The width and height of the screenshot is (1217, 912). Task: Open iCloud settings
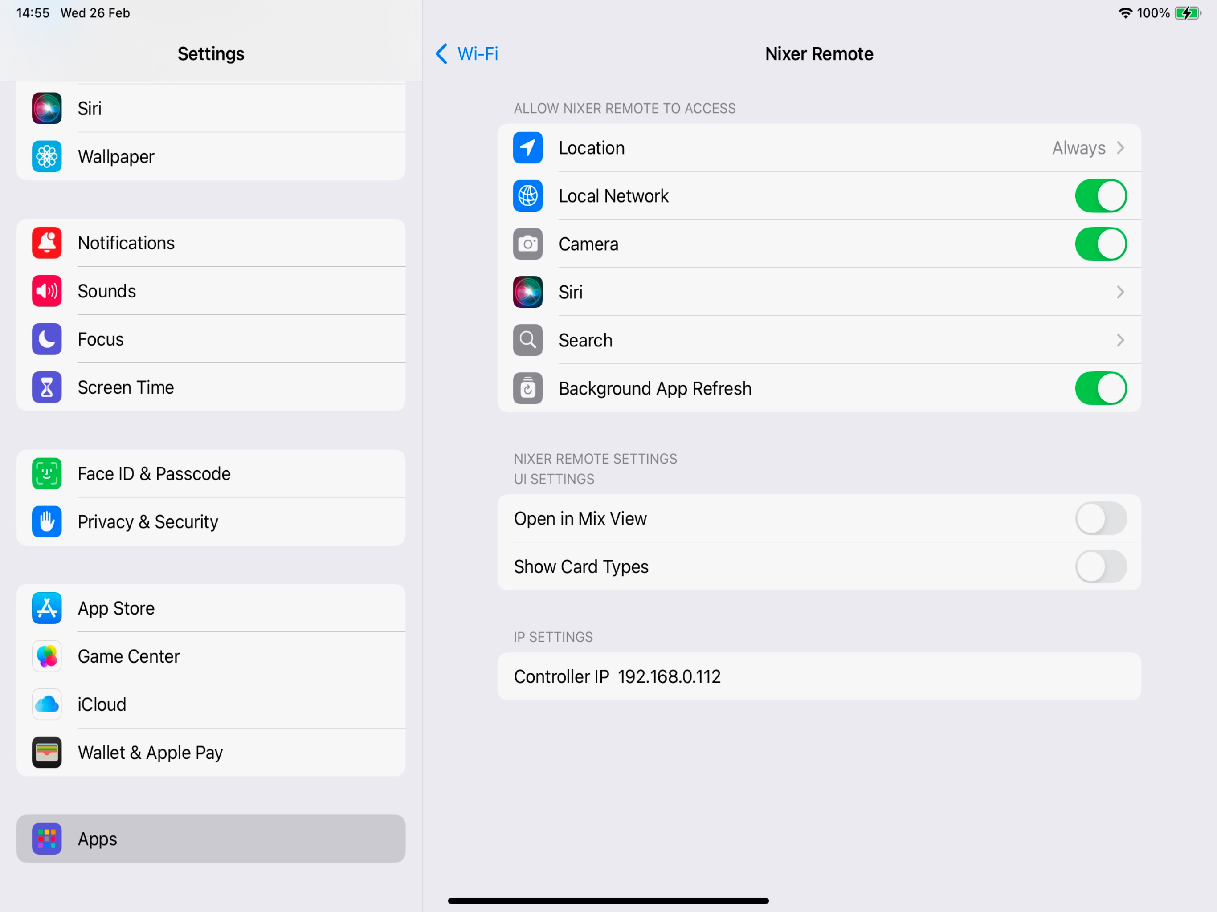click(211, 704)
